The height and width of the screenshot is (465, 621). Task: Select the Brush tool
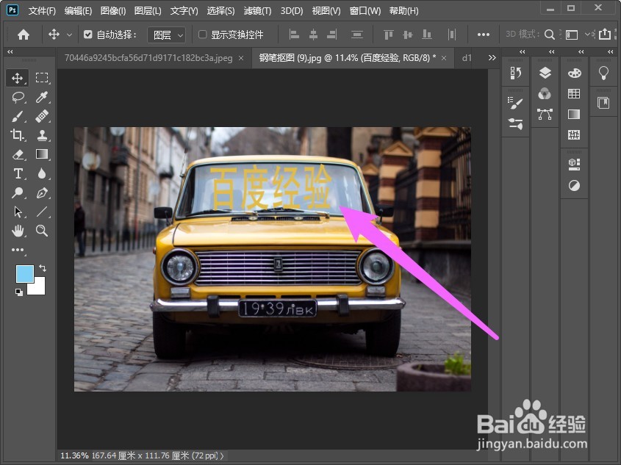pos(18,116)
